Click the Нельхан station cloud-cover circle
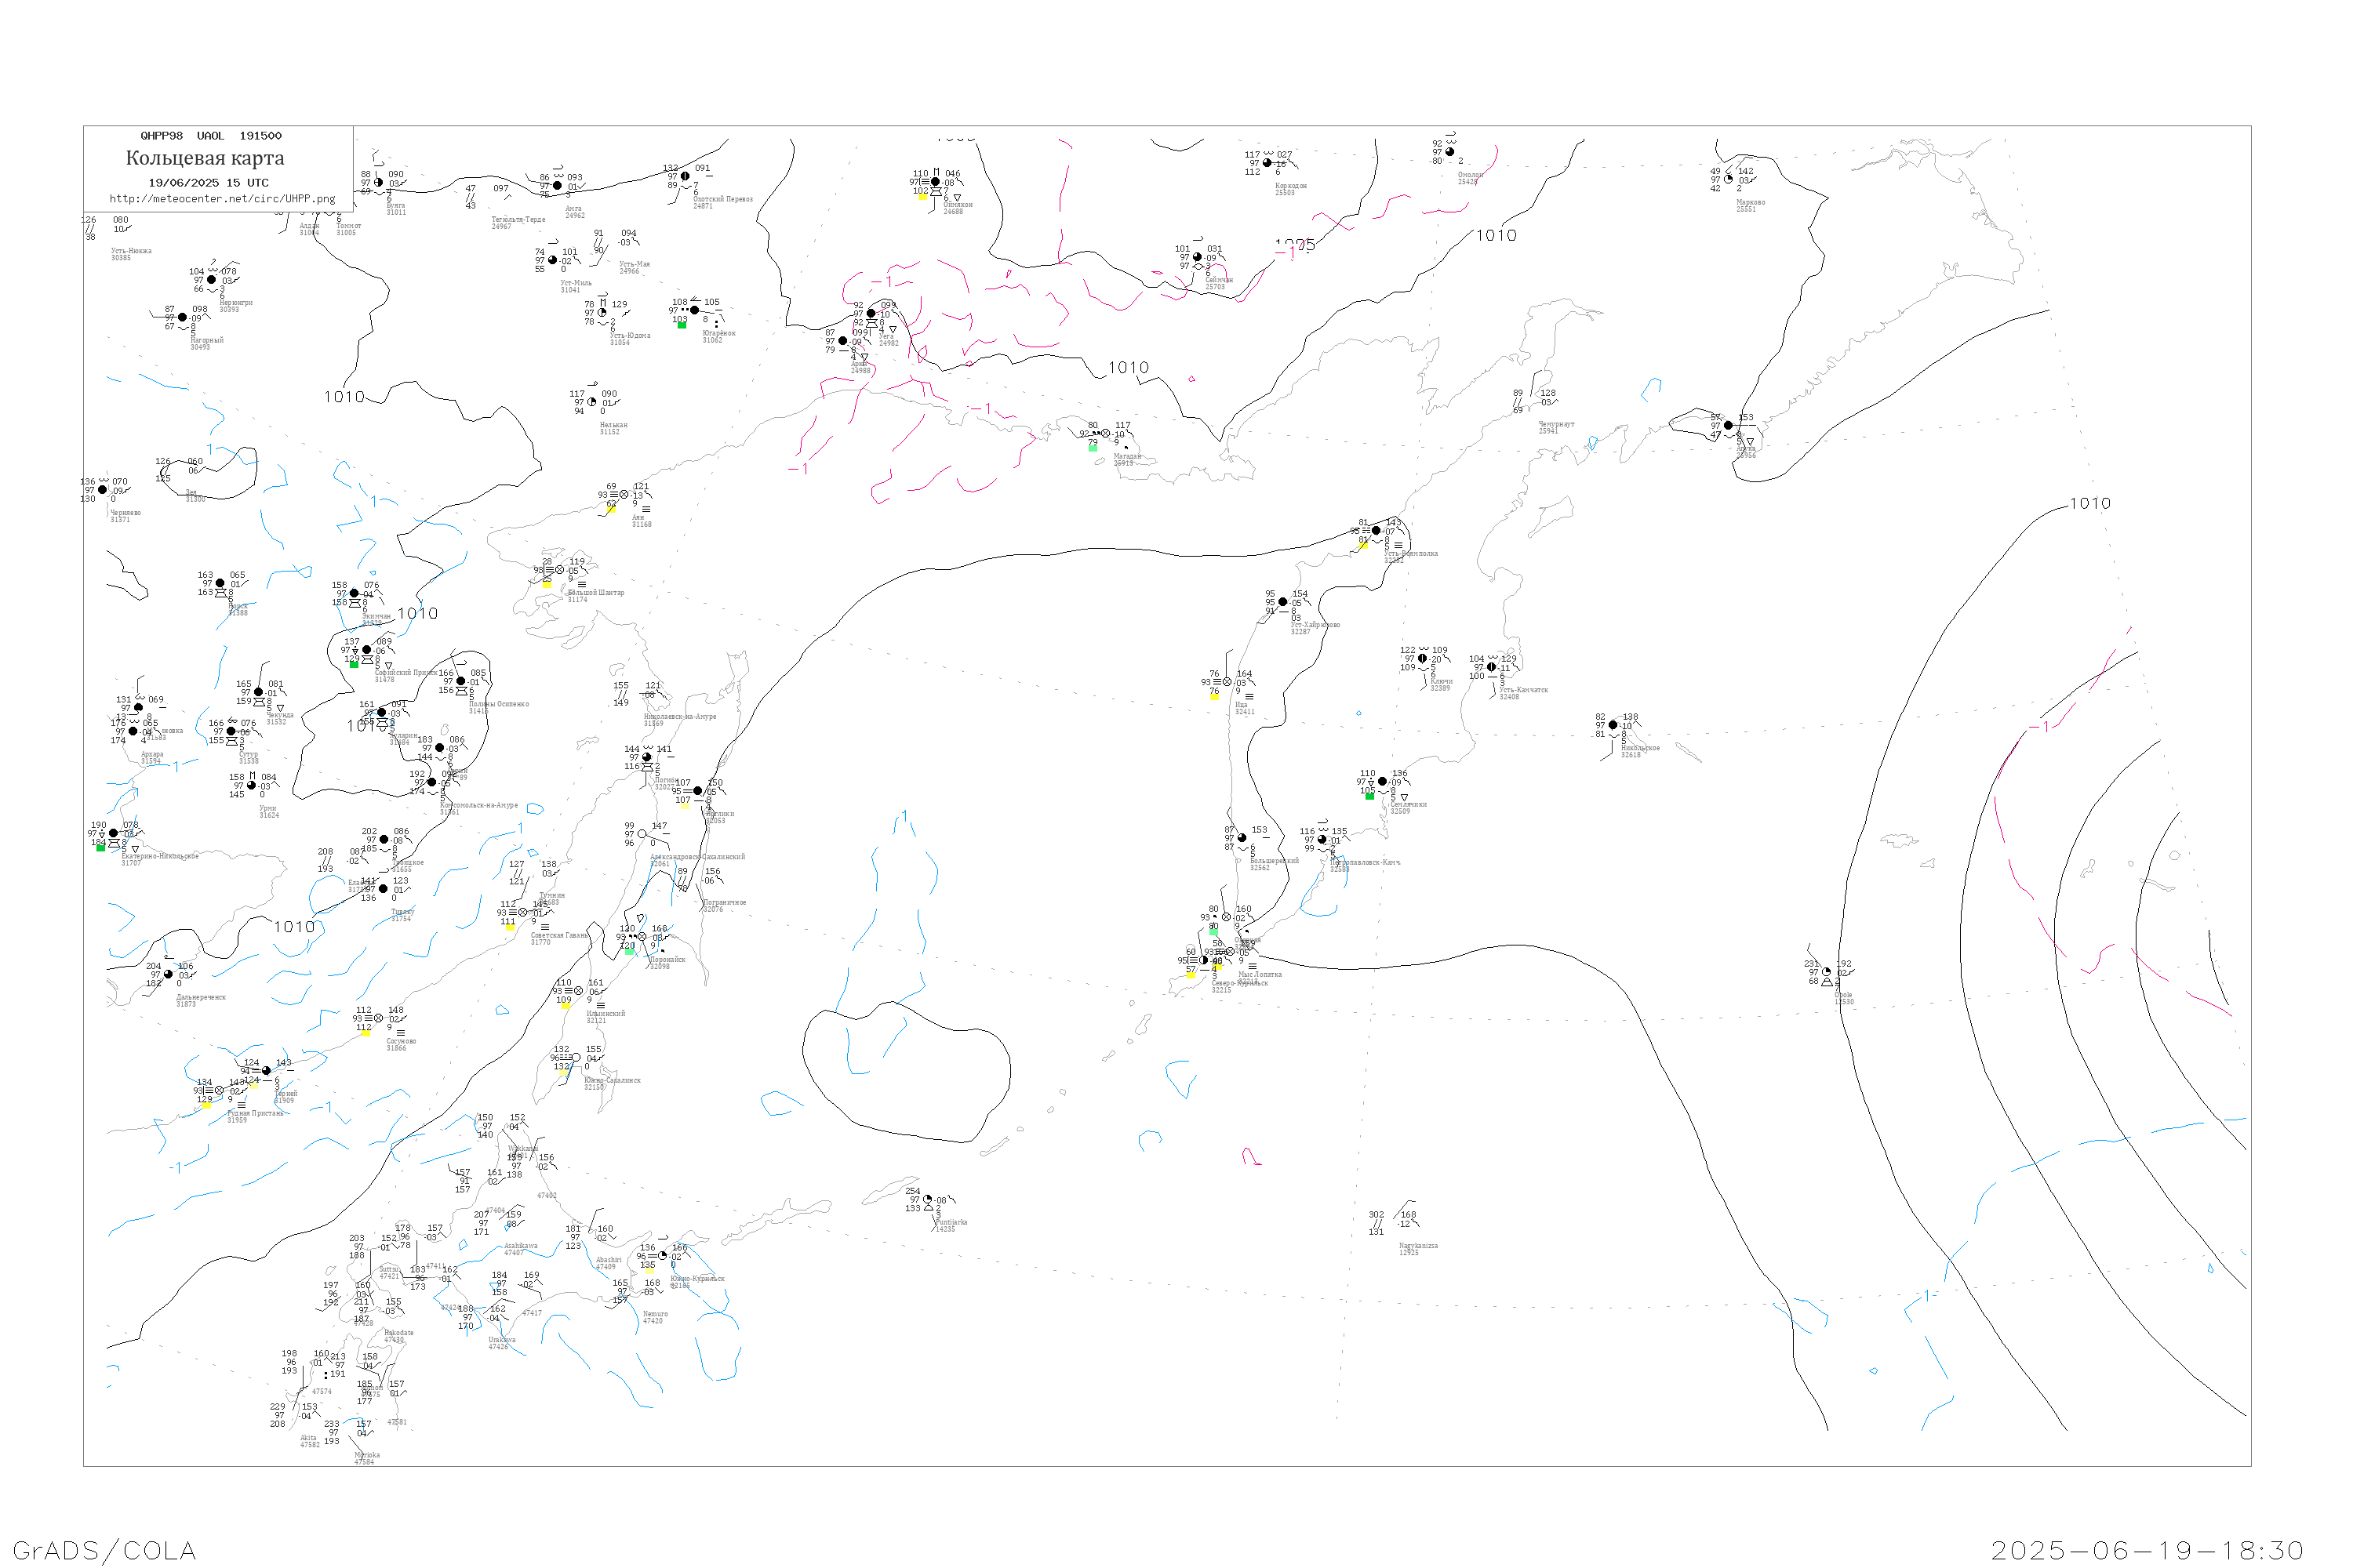2353x1568 pixels. [592, 402]
